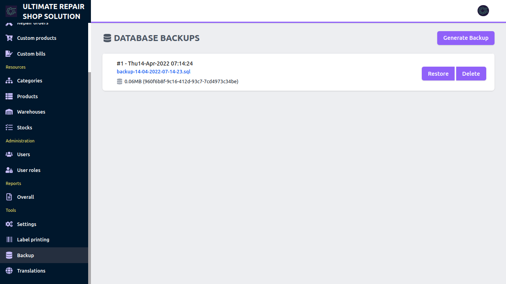Open the user avatar in top bar
This screenshot has width=506, height=284.
click(483, 11)
